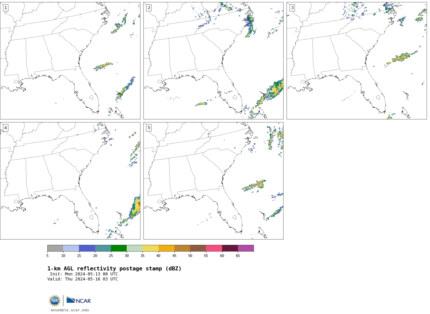Click the member number 3 label box
This screenshot has height=314, width=430.
[x=292, y=8]
